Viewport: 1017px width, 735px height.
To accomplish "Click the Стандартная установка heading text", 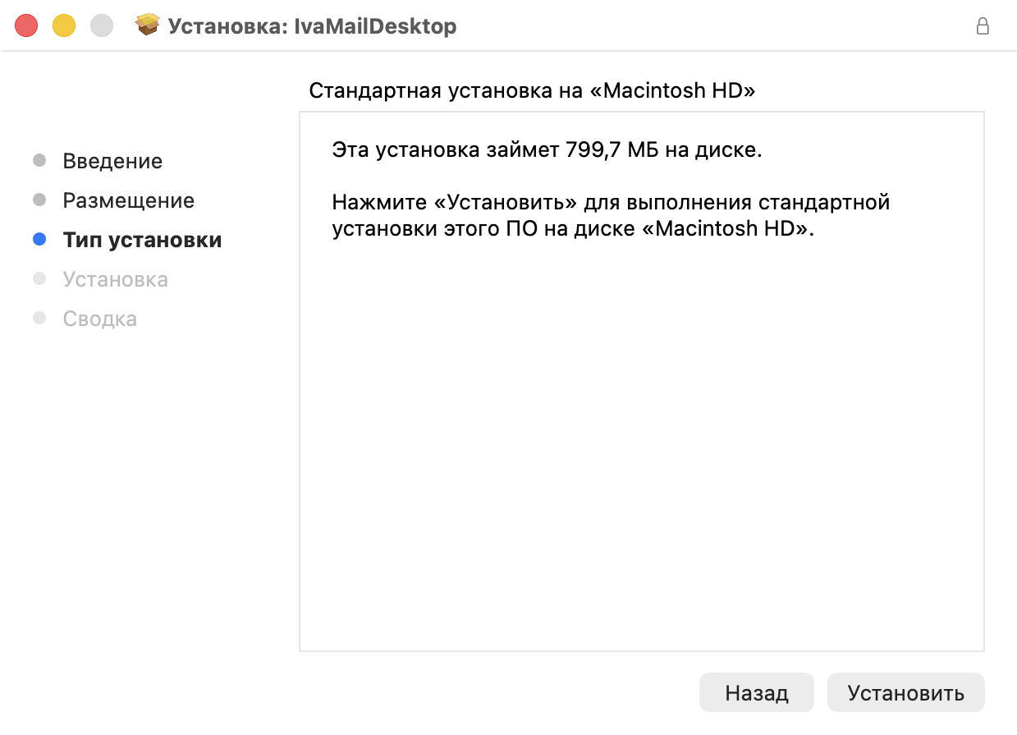I will pos(531,90).
